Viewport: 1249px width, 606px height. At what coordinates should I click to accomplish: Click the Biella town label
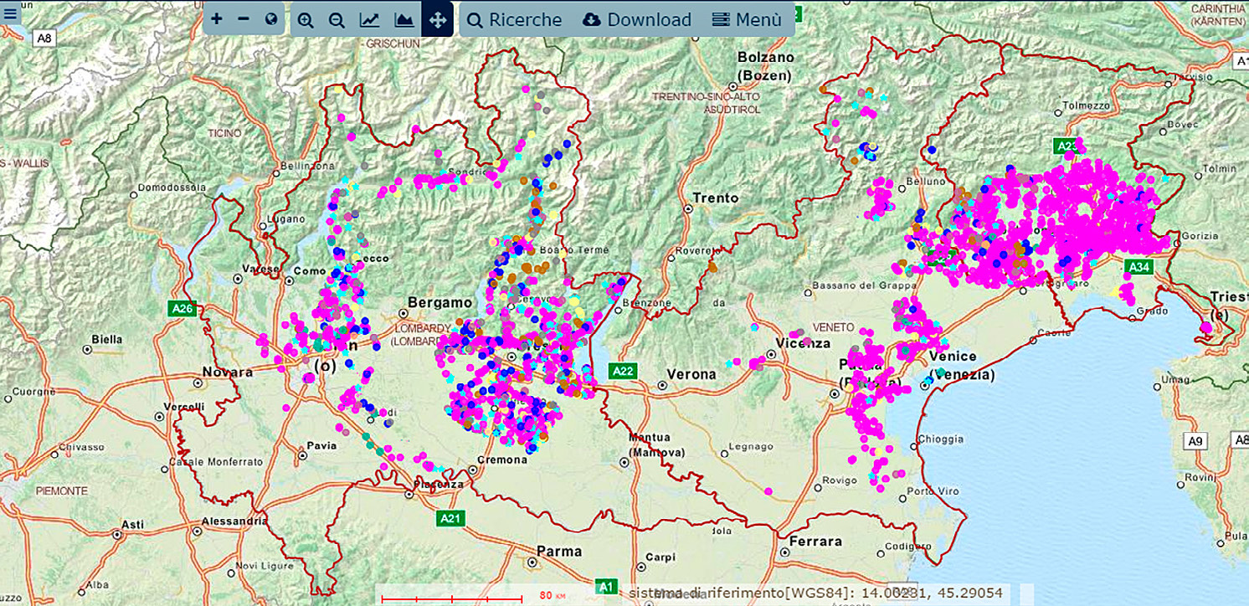click(x=107, y=339)
